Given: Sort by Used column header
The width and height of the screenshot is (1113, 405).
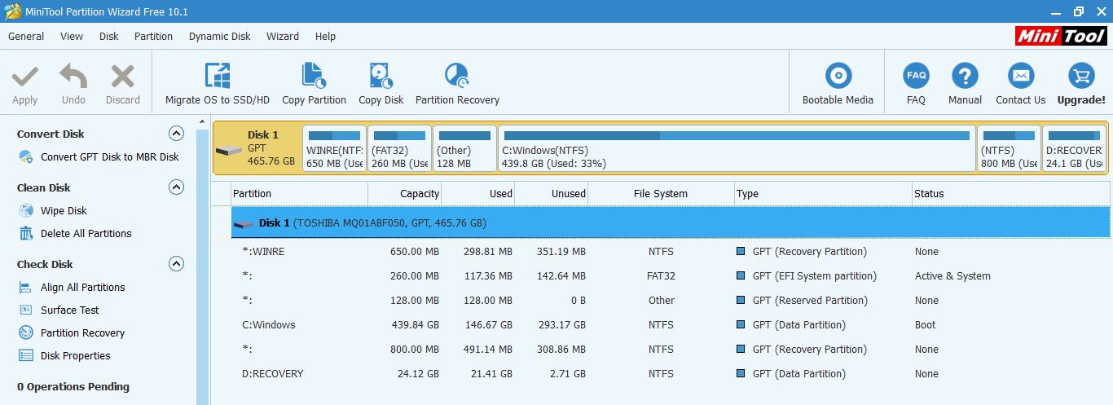Looking at the screenshot, I should click(x=478, y=194).
